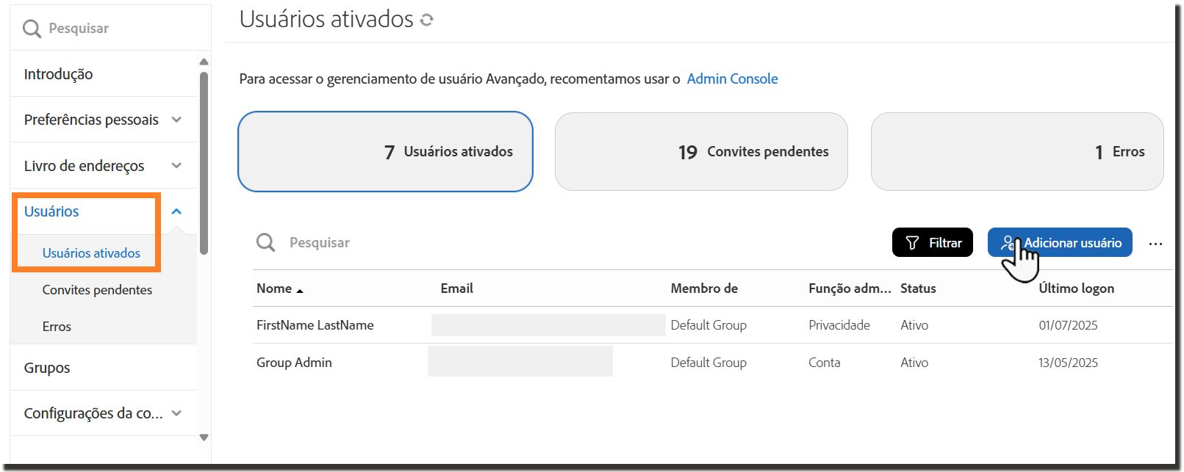Click the 13/05/2025 logon date

1068,363
